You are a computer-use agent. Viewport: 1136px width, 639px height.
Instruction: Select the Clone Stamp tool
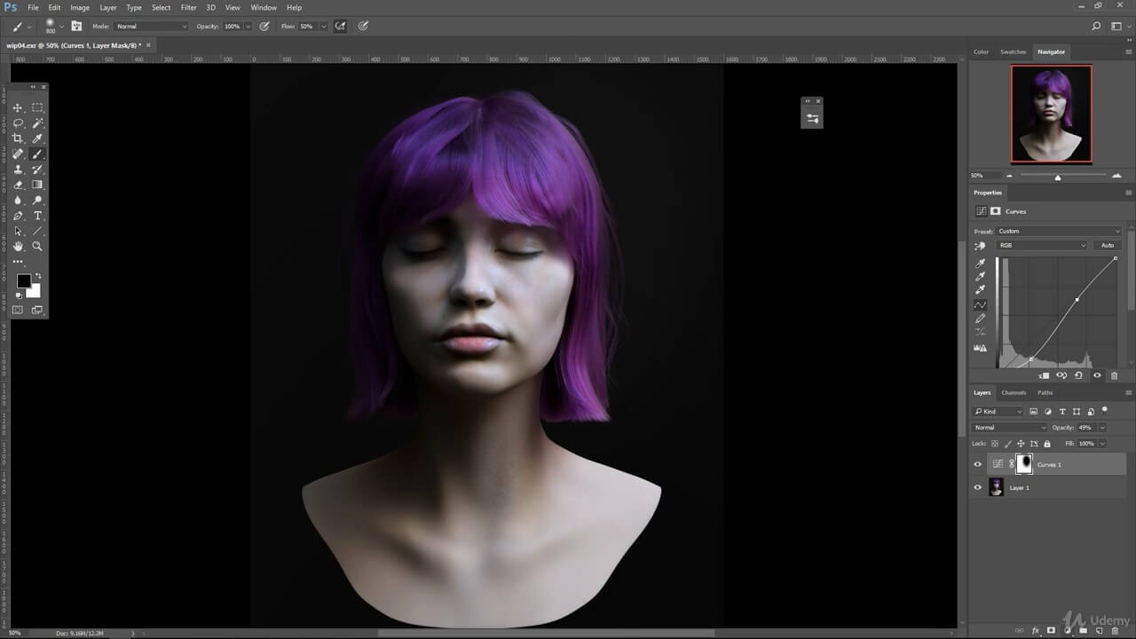(x=18, y=170)
